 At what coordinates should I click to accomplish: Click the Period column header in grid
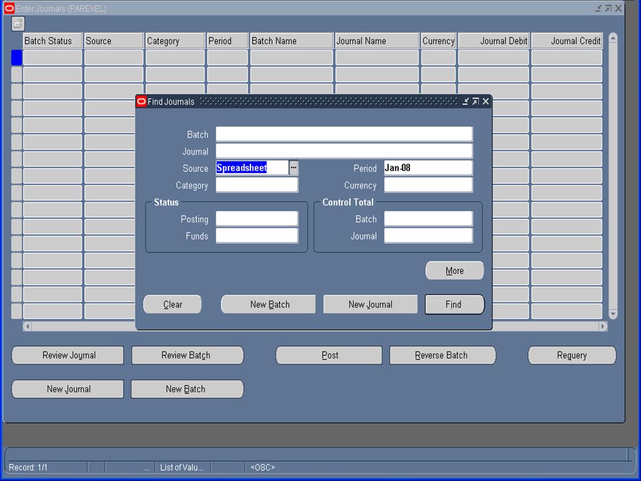click(x=227, y=41)
